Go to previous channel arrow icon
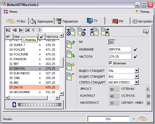Image resolution: width=155 pixels, height=124 pixels. point(15,30)
